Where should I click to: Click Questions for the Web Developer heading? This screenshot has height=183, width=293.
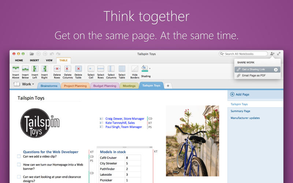(x=51, y=152)
